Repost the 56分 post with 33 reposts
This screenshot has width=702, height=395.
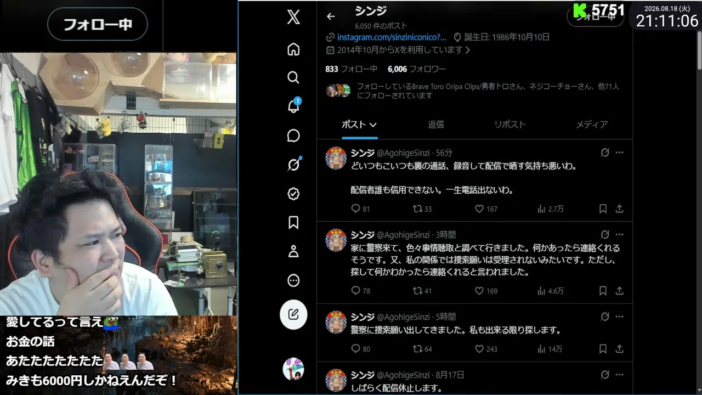coord(422,208)
